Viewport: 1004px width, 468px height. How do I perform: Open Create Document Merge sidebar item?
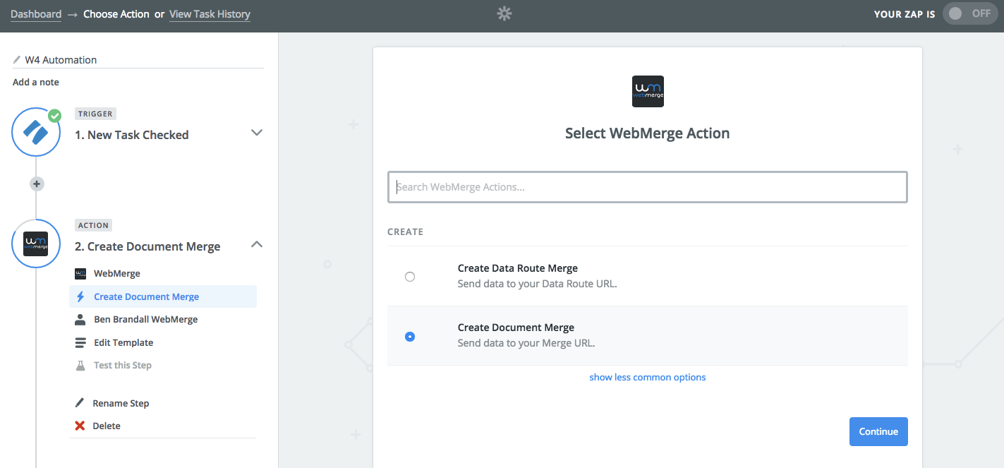tap(163, 296)
